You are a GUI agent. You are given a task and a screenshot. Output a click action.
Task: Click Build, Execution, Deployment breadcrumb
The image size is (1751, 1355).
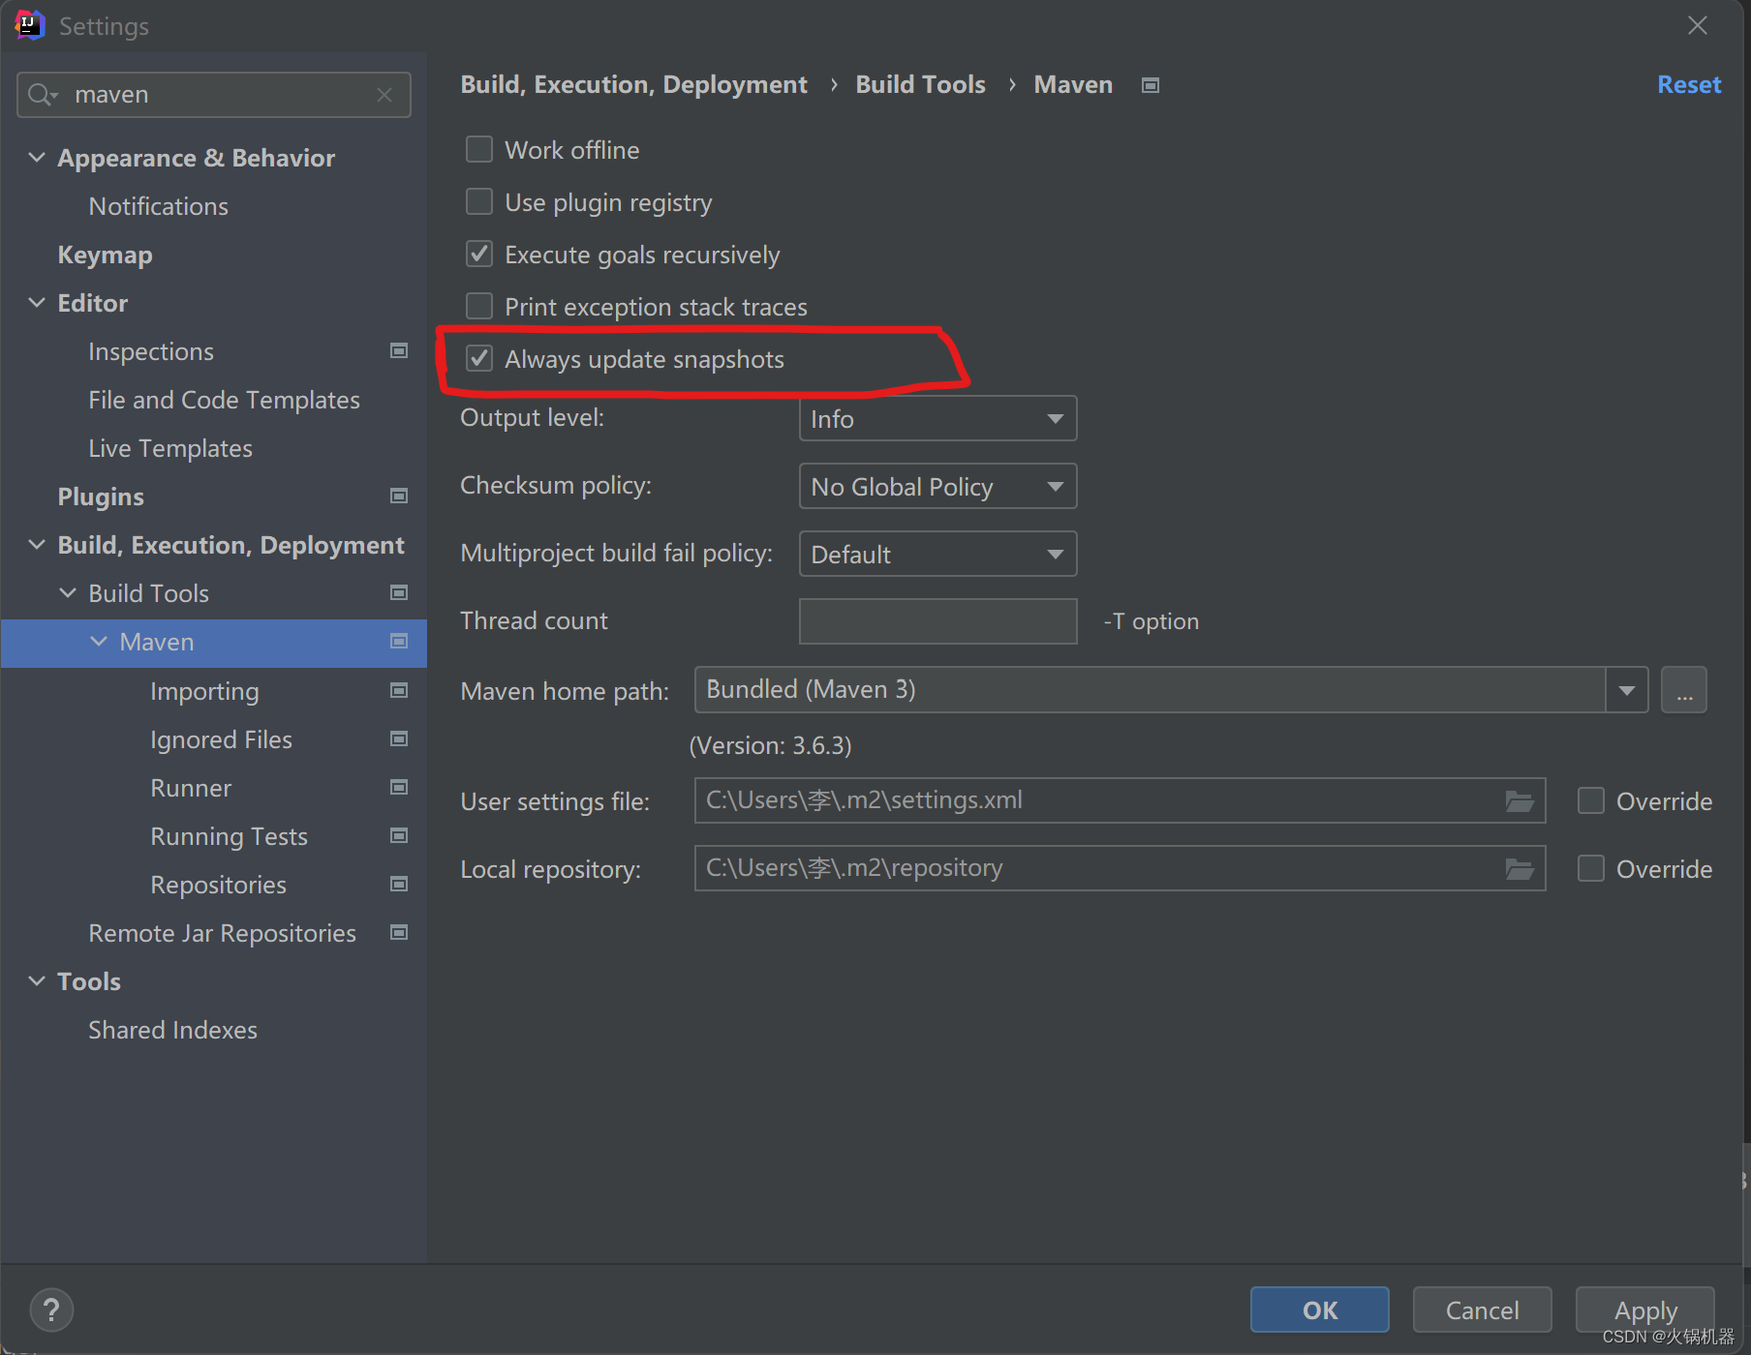point(633,85)
